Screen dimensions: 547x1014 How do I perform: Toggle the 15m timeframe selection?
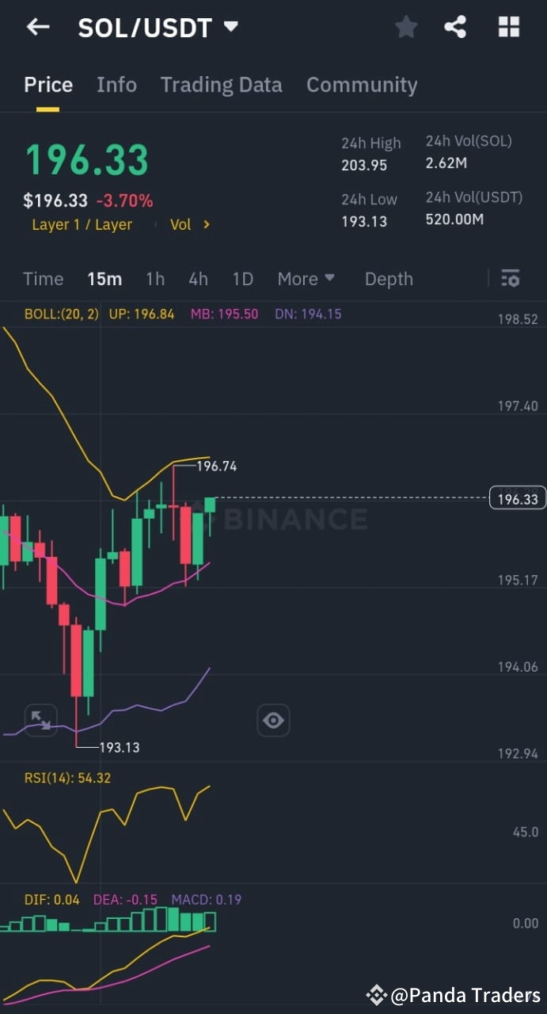(104, 278)
